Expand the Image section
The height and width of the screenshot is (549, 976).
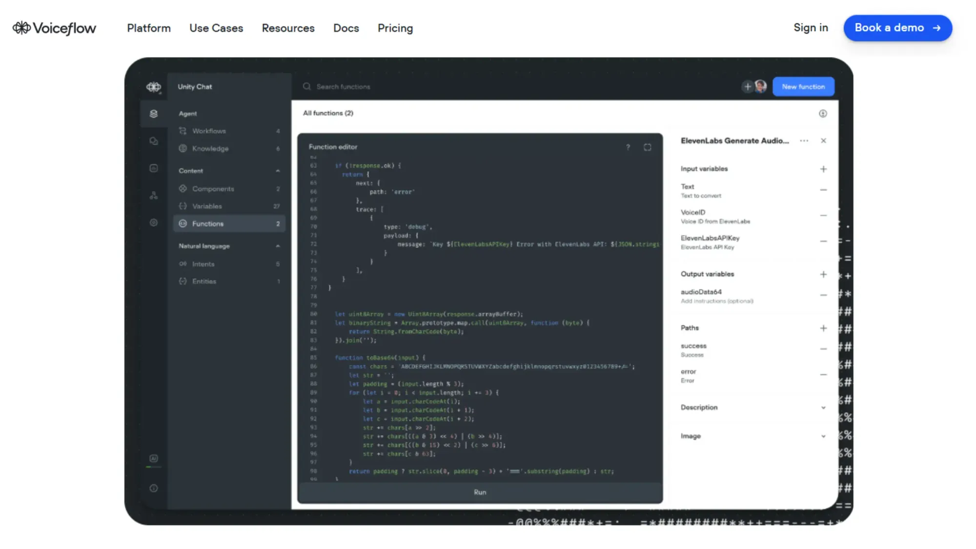(x=824, y=436)
